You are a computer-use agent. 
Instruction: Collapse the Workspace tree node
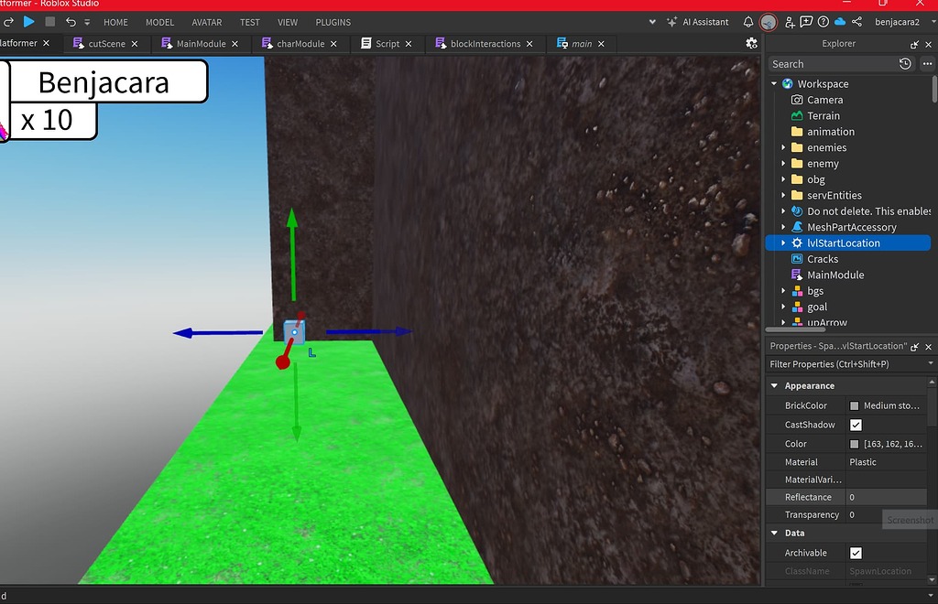click(x=774, y=83)
